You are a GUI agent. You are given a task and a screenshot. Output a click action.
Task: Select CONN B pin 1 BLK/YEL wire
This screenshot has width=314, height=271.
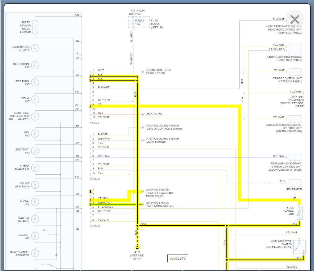(103, 134)
